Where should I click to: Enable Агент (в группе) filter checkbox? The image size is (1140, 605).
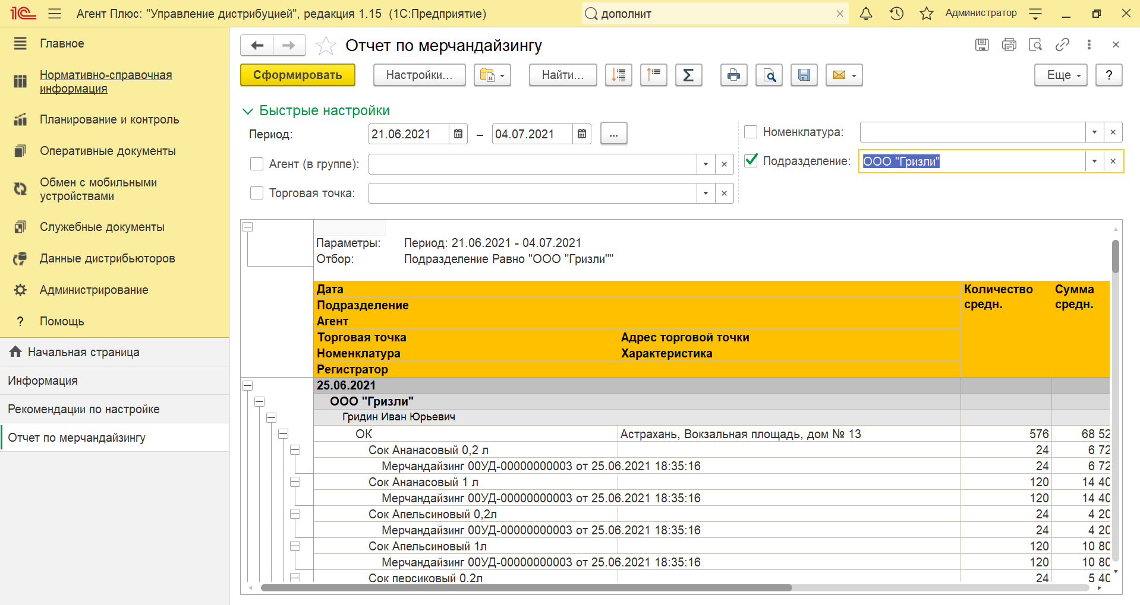(x=257, y=164)
